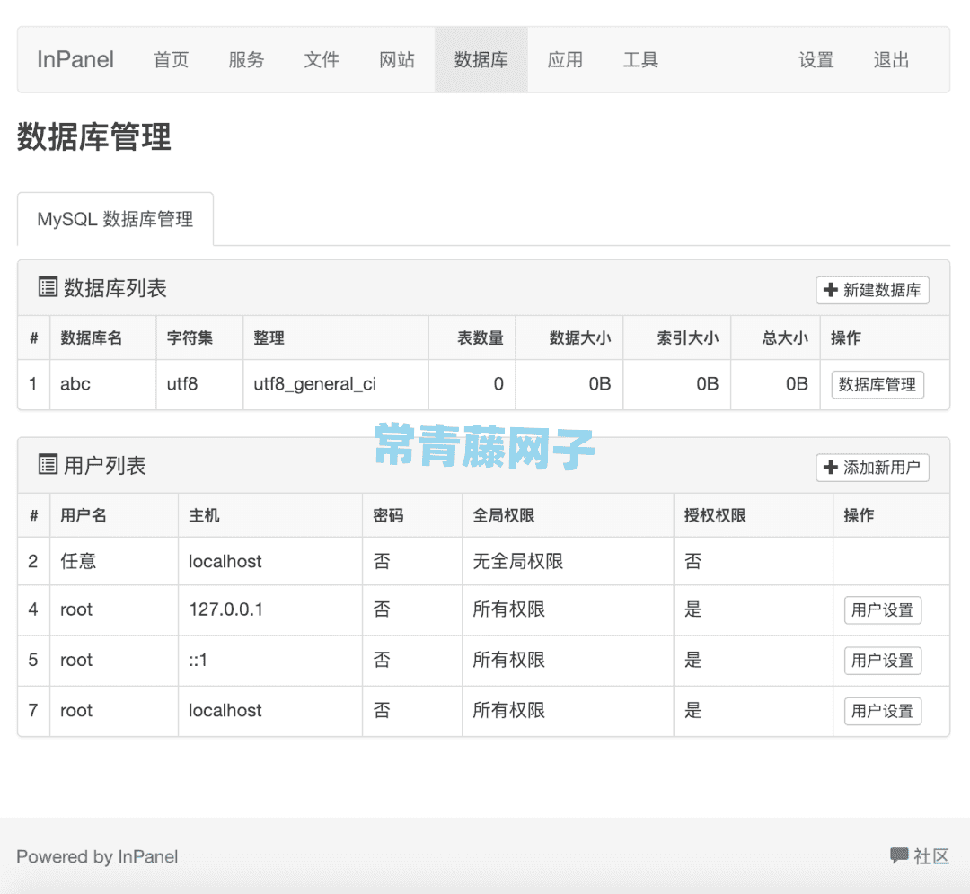Switch to the 数据库 tab in navigation
This screenshot has height=894, width=970.
click(481, 59)
